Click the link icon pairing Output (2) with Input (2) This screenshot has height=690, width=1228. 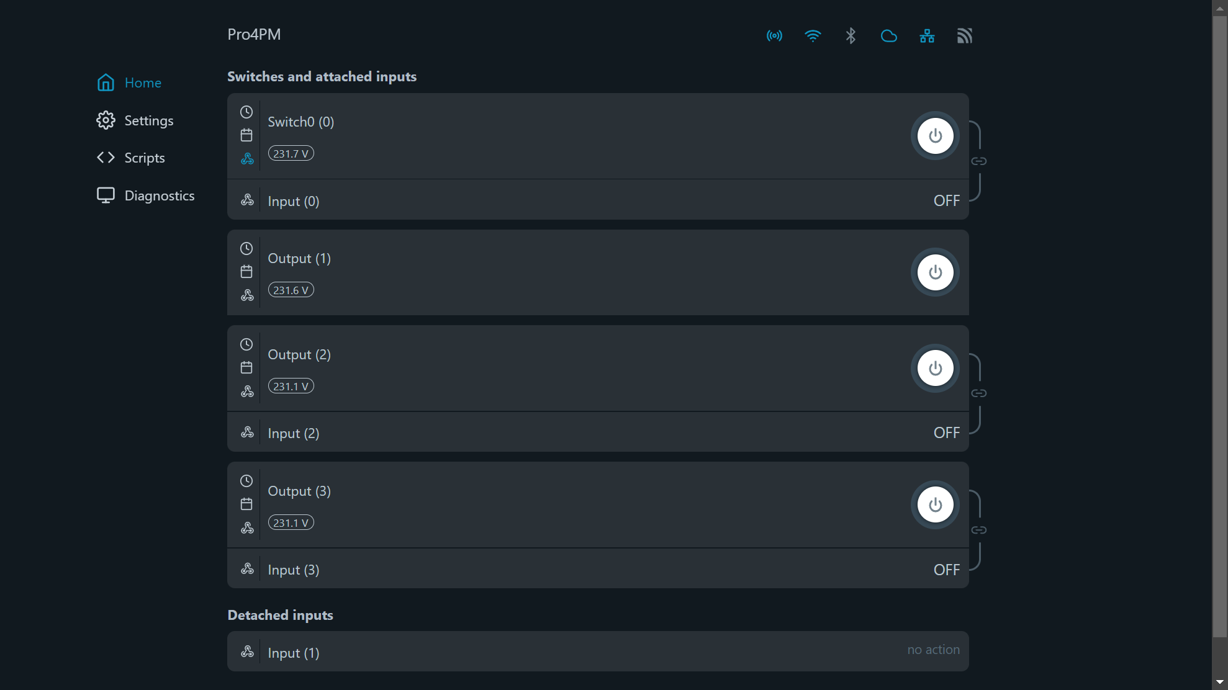(980, 392)
